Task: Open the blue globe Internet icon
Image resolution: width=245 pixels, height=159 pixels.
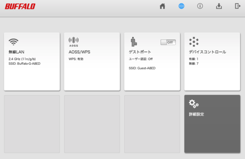Action: pyautogui.click(x=181, y=6)
